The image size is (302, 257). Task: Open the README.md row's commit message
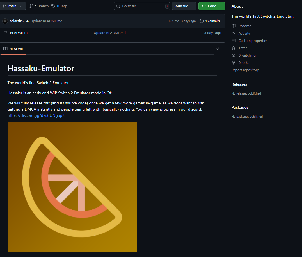[x=109, y=33]
